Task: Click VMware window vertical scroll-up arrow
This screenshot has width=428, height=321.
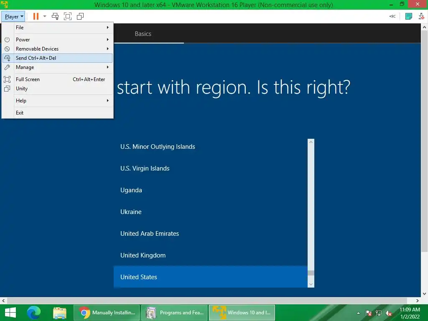Action: click(424, 27)
